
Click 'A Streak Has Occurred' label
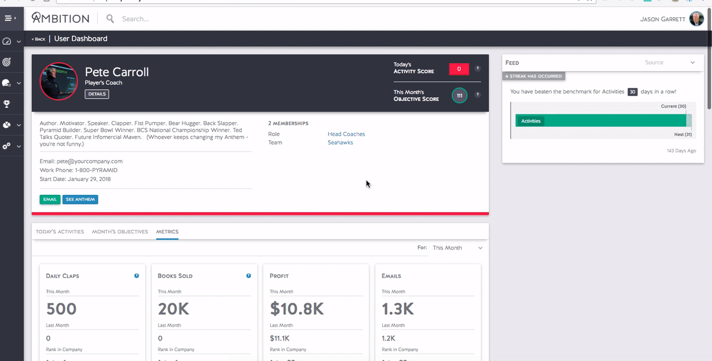[x=534, y=76]
